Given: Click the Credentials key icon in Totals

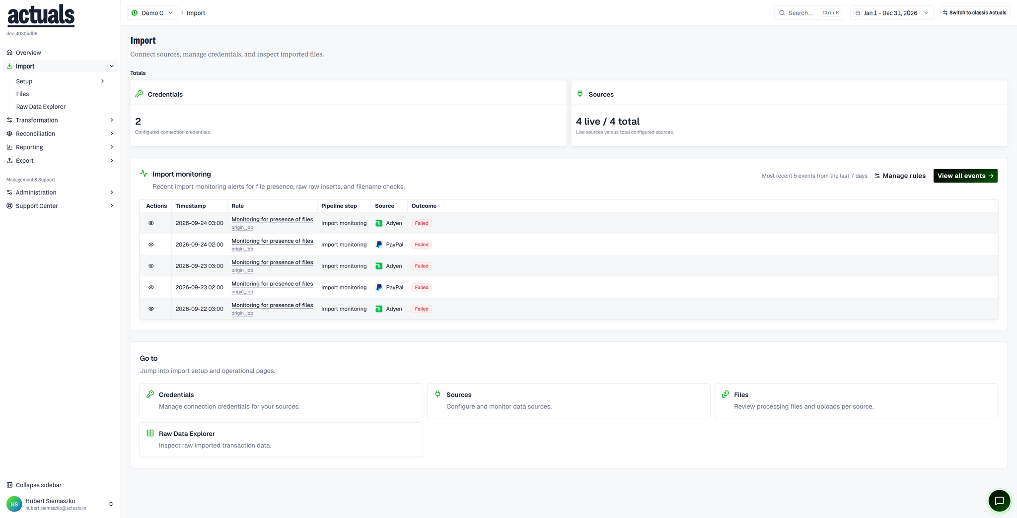Looking at the screenshot, I should [139, 94].
